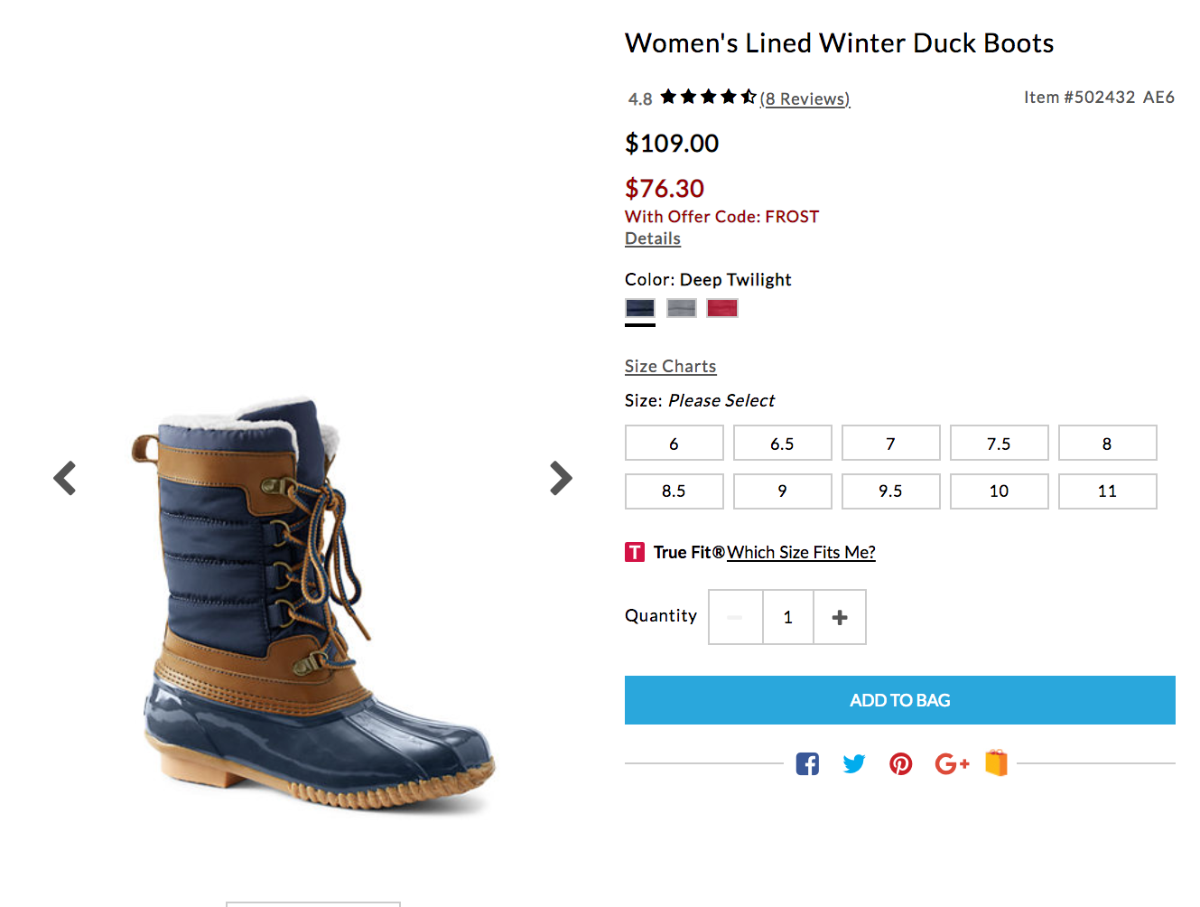Viewport: 1200px width, 907px height.
Task: Open the Size Charts link
Action: click(670, 366)
